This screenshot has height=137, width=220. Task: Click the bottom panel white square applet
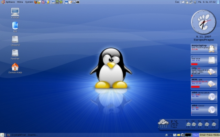[x=175, y=135]
